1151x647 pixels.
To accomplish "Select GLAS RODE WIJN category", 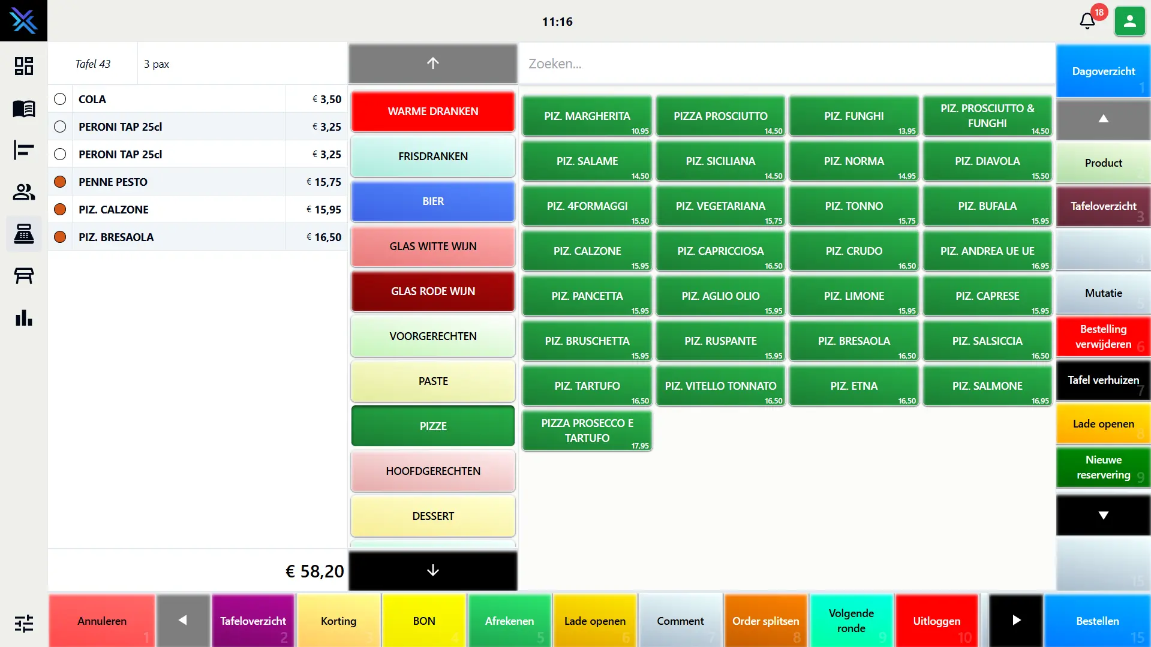I will 433,291.
